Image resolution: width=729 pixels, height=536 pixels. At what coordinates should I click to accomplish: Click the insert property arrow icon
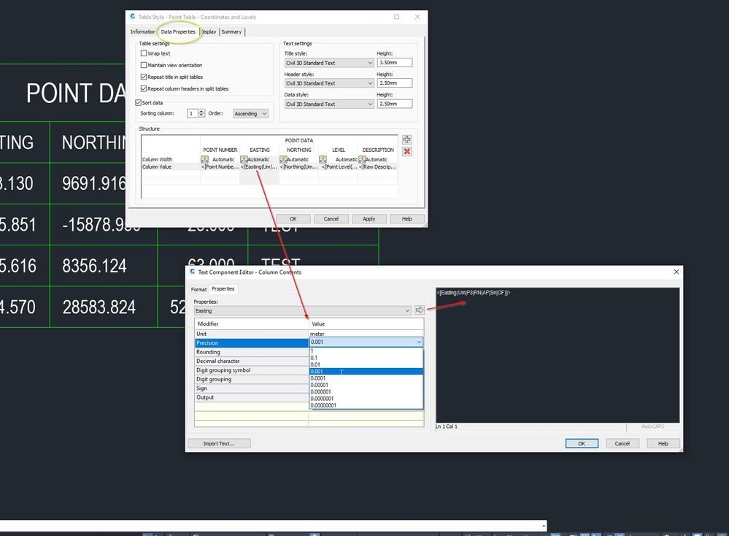point(420,310)
